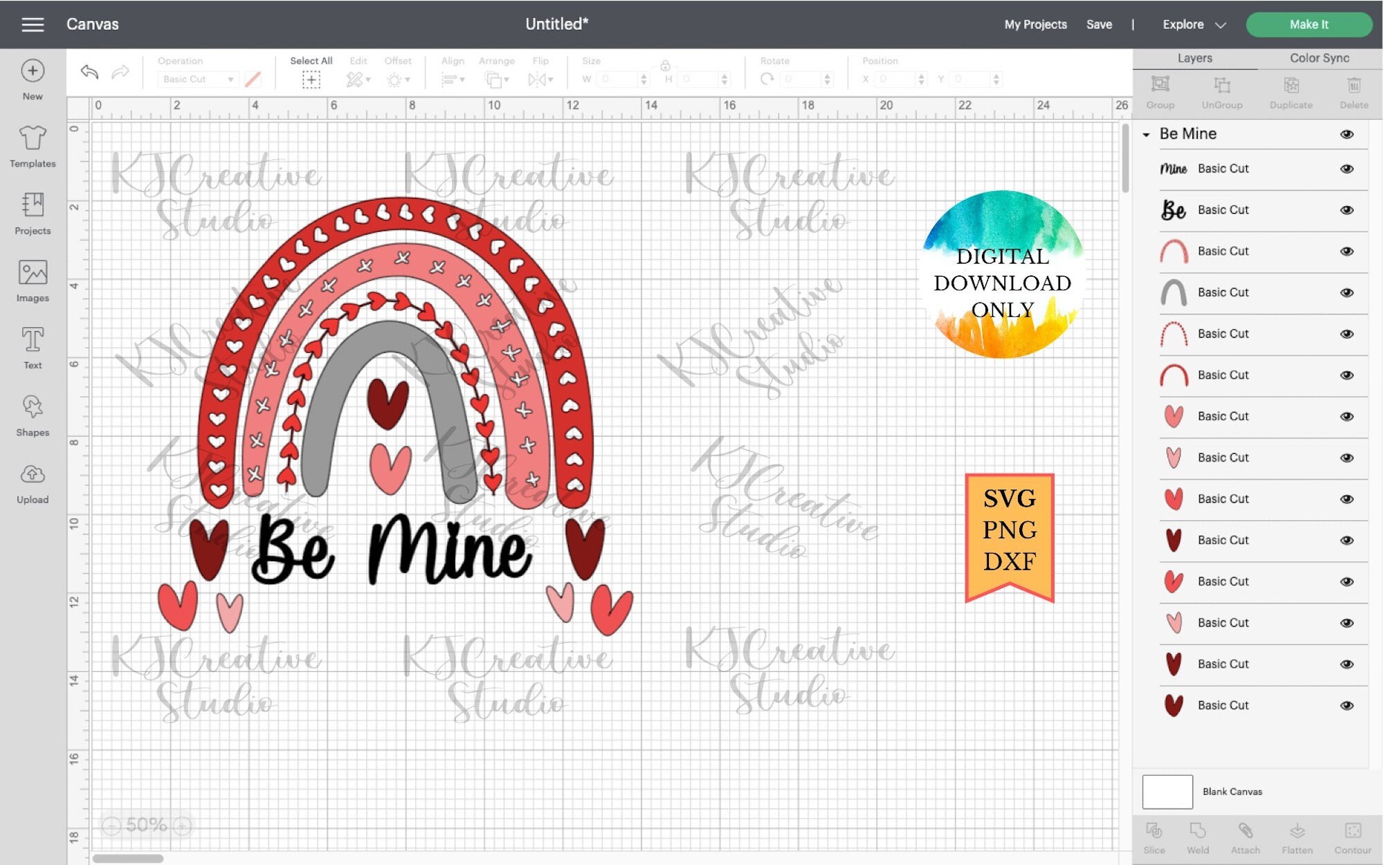Redo the last undone action
The width and height of the screenshot is (1384, 865).
pos(120,72)
